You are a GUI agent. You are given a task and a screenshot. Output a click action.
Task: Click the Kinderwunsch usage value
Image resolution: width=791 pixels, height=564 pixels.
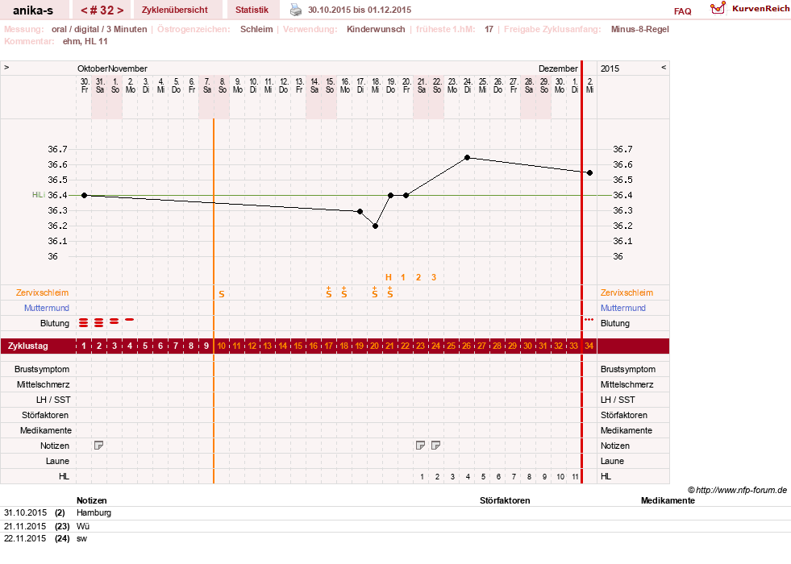point(376,29)
